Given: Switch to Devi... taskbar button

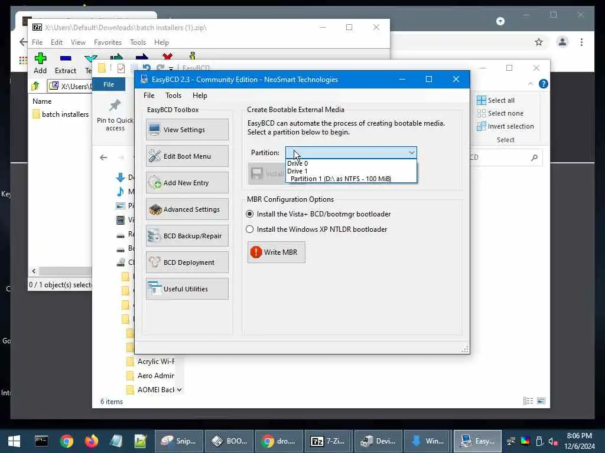Looking at the screenshot, I should coord(378,441).
